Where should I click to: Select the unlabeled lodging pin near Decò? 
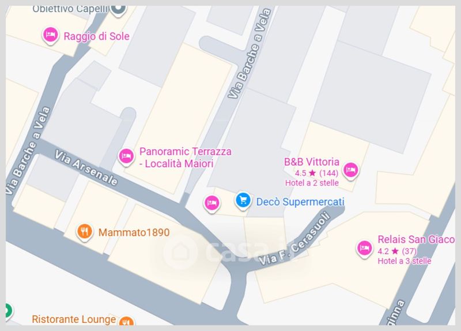(x=212, y=204)
